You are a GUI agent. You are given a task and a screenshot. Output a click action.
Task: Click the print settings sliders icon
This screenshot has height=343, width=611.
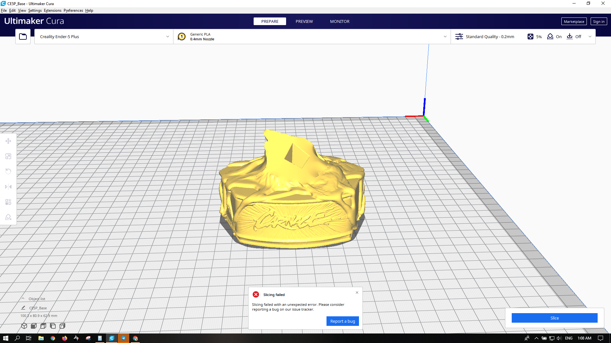pyautogui.click(x=459, y=37)
